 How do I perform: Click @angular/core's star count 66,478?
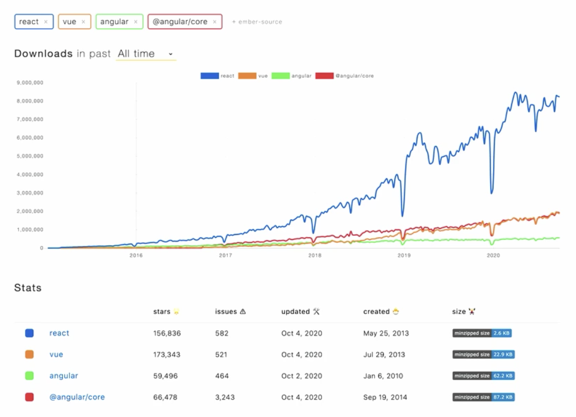(165, 397)
